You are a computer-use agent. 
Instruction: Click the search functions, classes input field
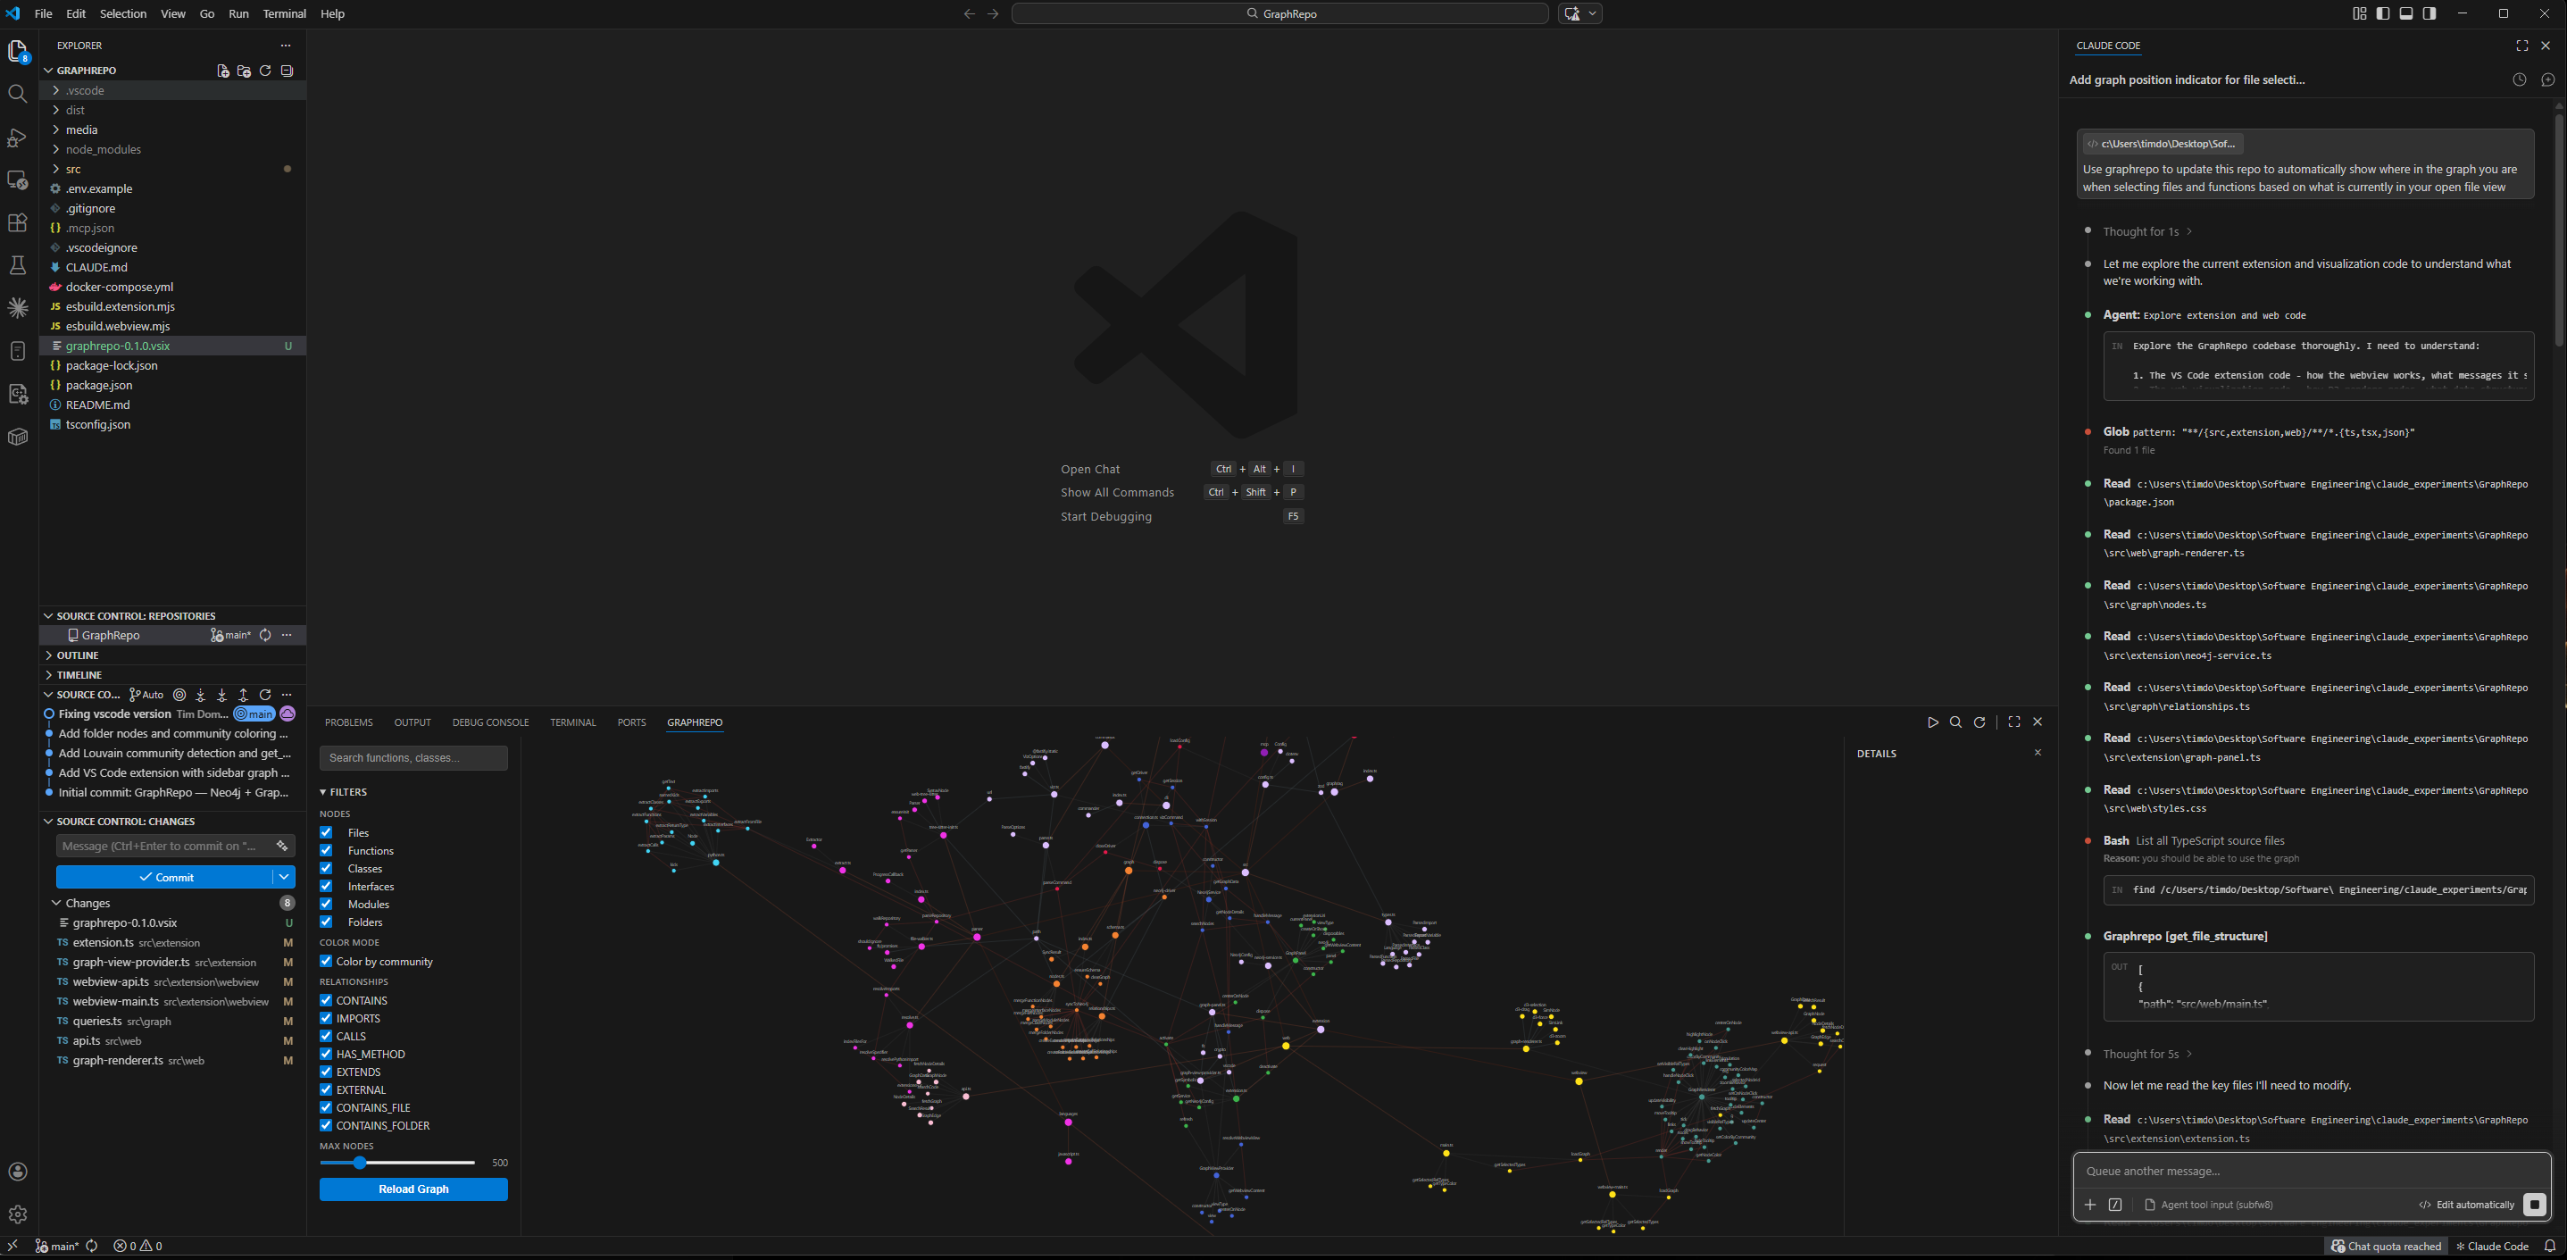[413, 757]
